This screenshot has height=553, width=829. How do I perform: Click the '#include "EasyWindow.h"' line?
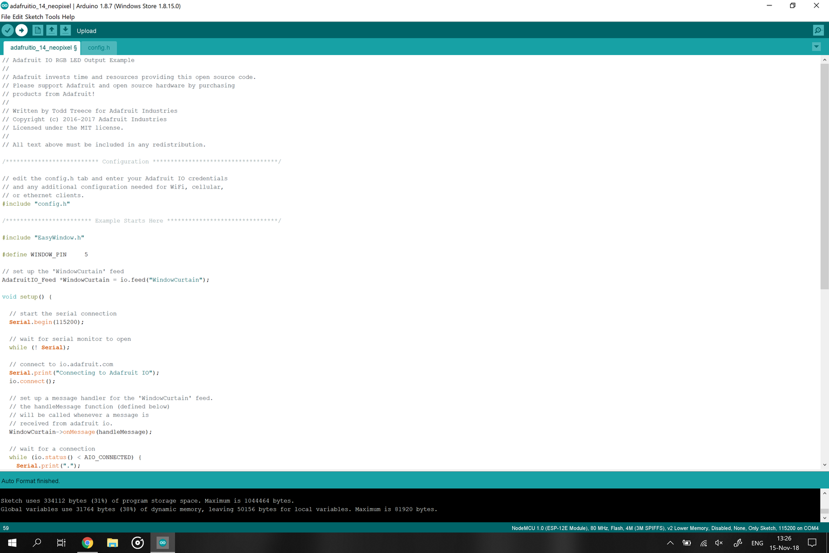(43, 238)
